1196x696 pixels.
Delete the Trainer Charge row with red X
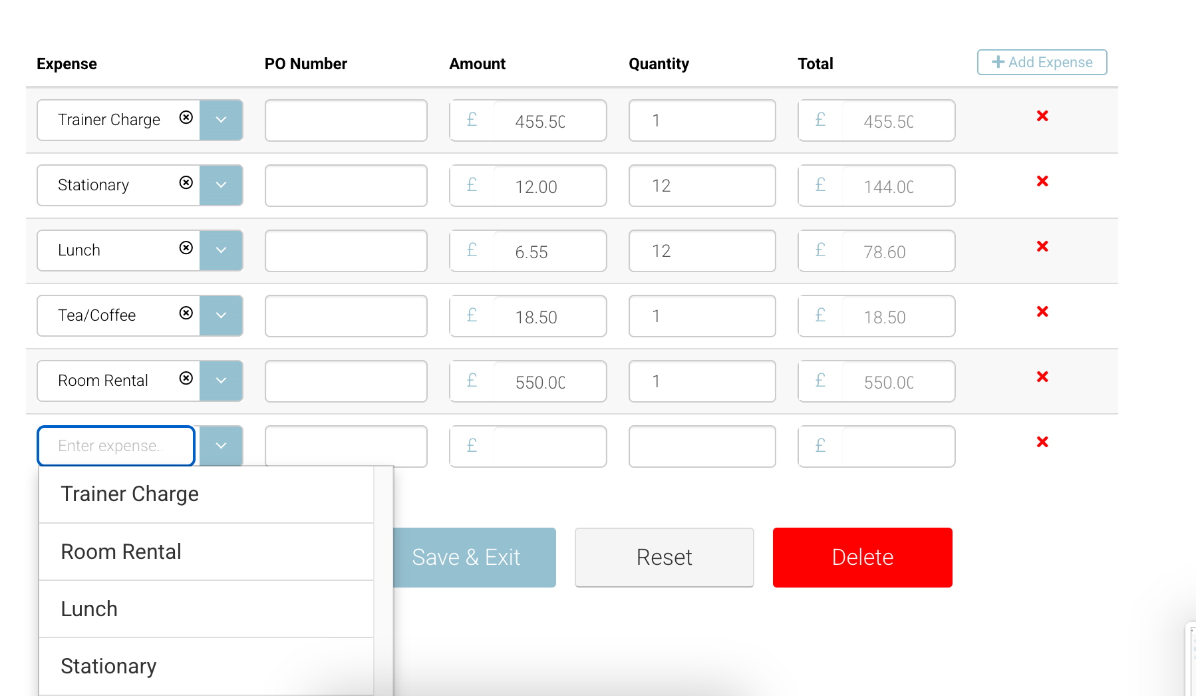pyautogui.click(x=1042, y=116)
